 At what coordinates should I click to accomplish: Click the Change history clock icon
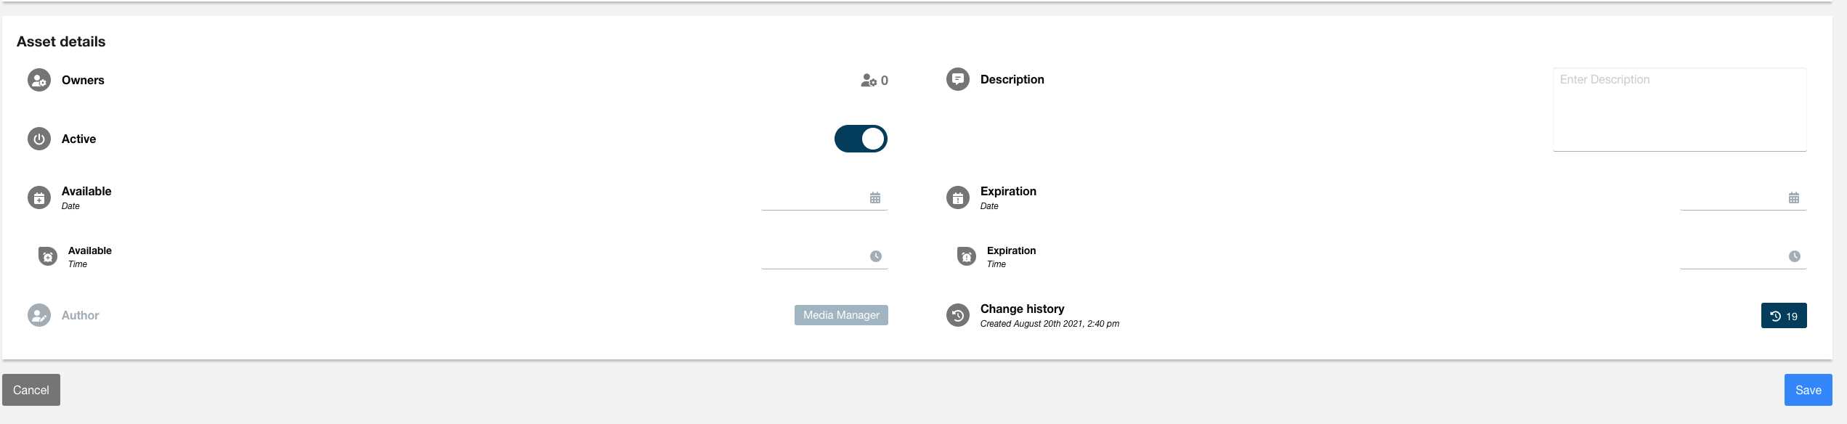[958, 315]
